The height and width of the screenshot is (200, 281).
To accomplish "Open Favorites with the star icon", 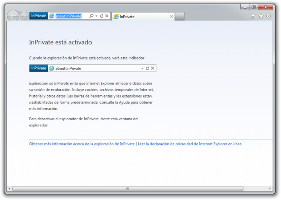I will tap(261, 16).
